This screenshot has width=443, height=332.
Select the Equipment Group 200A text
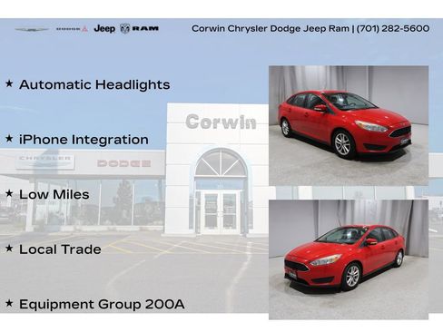102,304
